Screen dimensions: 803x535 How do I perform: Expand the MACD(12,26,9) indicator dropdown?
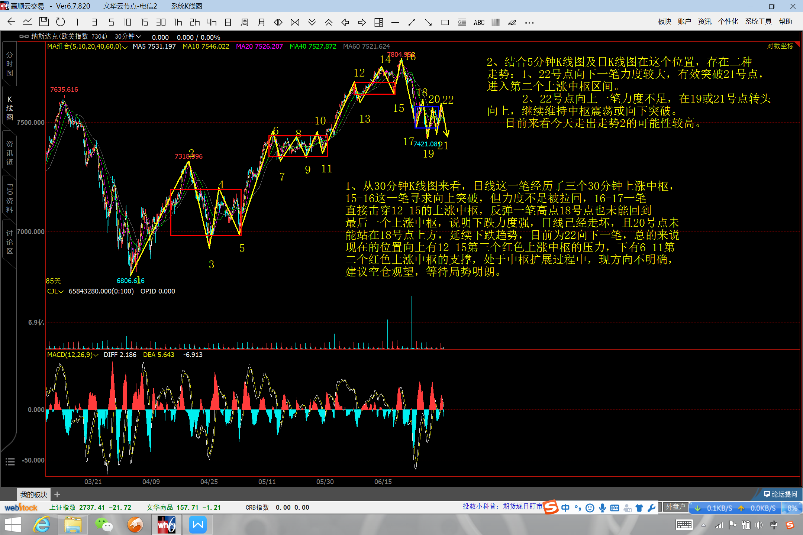[x=73, y=355]
